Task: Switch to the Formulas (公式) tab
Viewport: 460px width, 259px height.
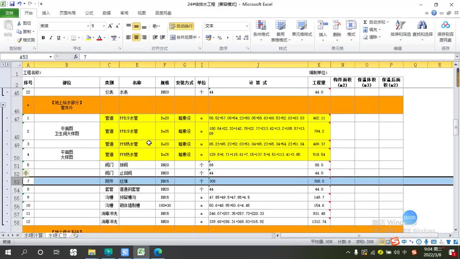Action: 89,13
